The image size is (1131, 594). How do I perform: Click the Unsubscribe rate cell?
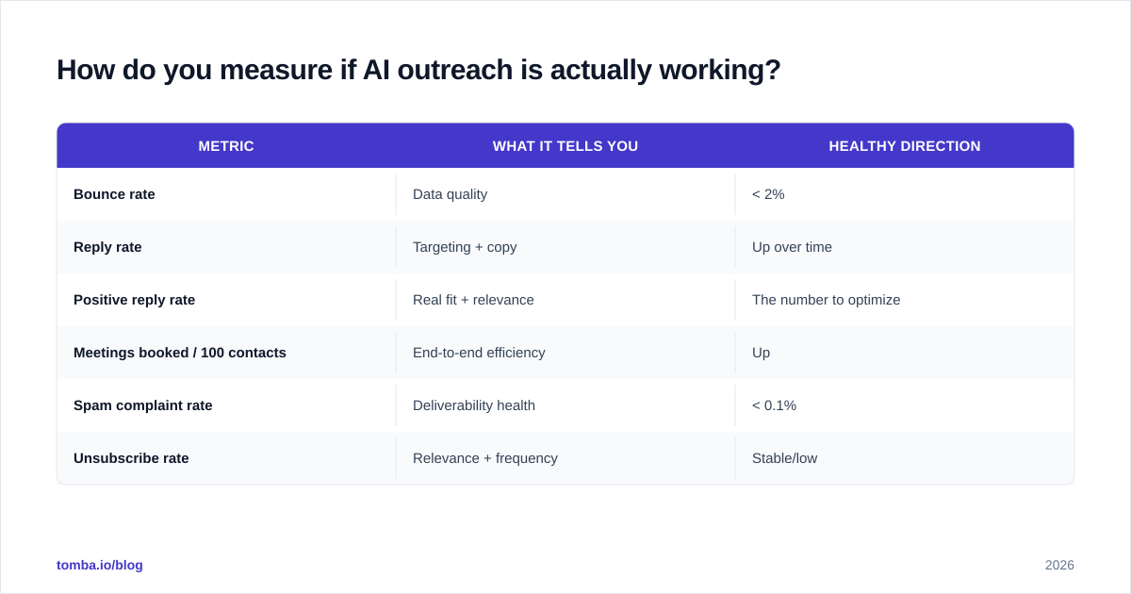click(226, 458)
